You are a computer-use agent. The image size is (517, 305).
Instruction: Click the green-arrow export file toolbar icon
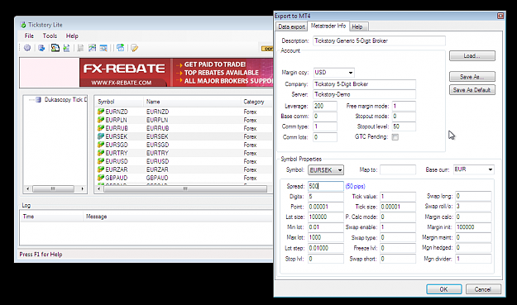click(x=67, y=48)
